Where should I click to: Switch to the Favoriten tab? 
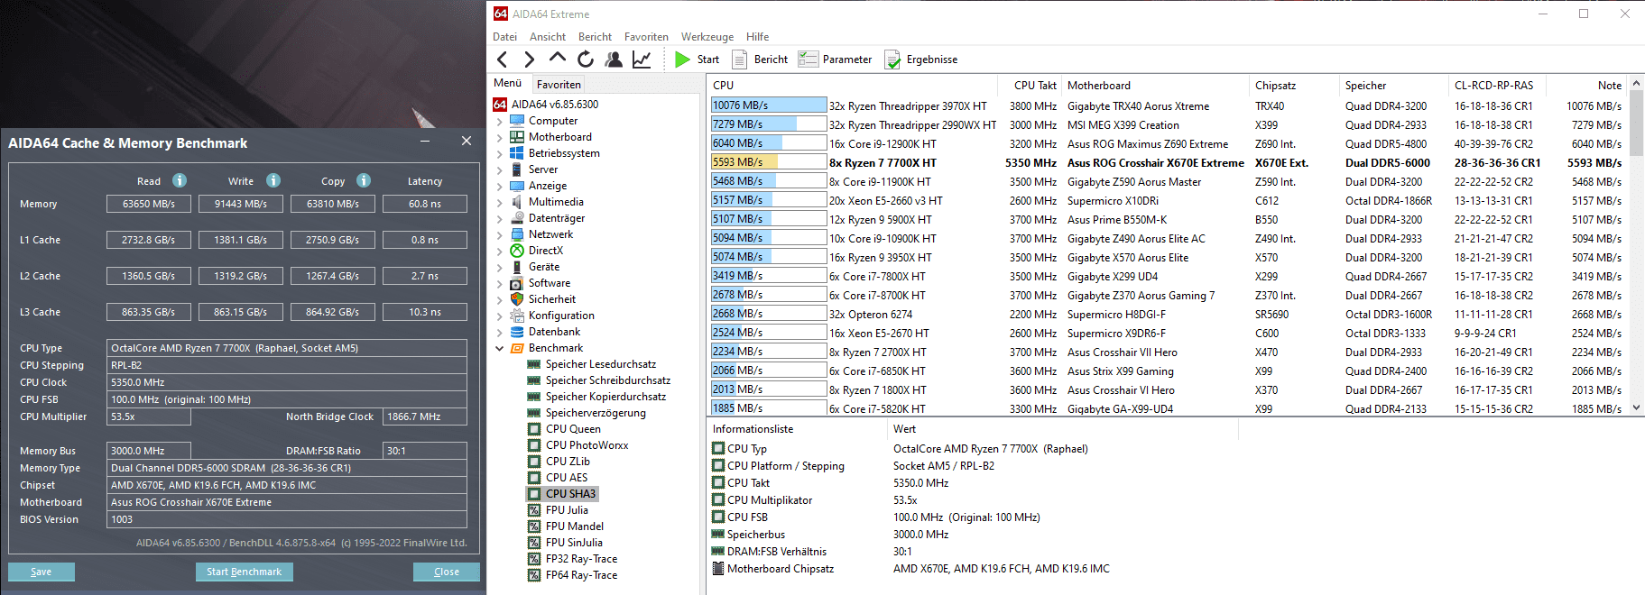[x=559, y=85]
